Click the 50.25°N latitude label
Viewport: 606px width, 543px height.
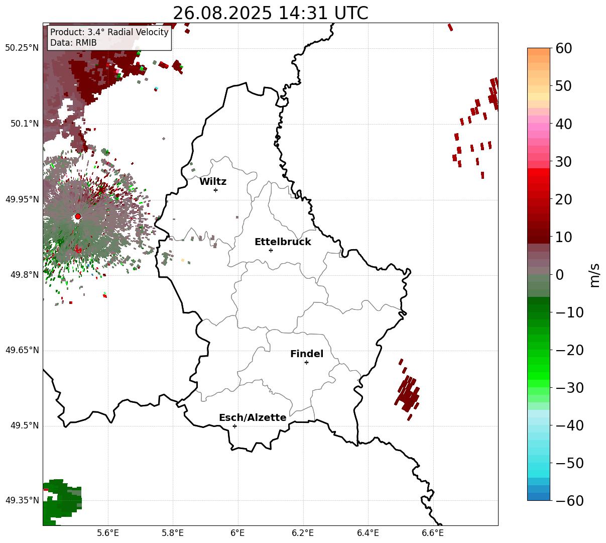coord(22,48)
